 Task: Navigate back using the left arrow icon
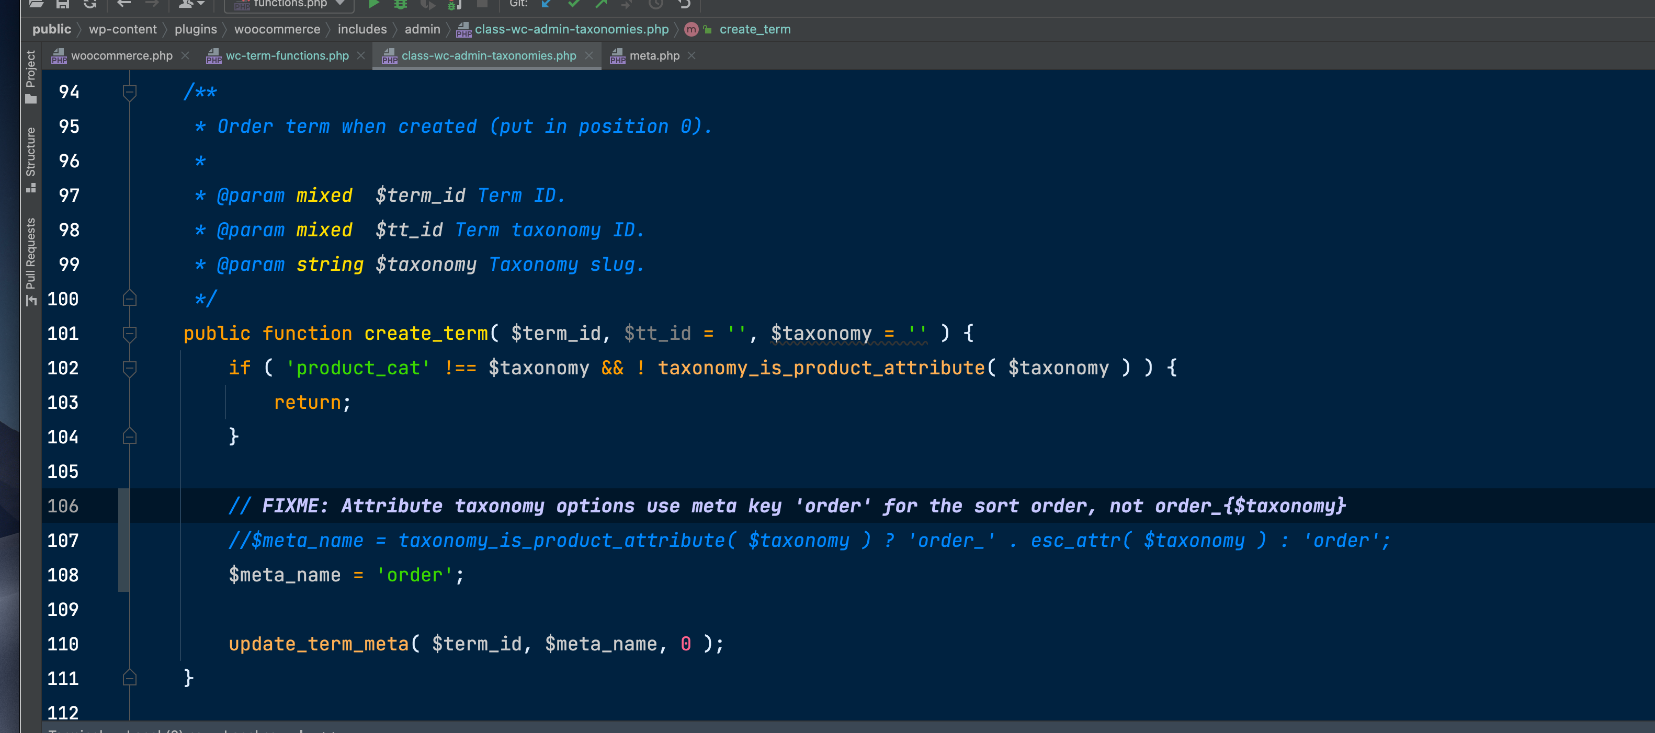click(123, 5)
